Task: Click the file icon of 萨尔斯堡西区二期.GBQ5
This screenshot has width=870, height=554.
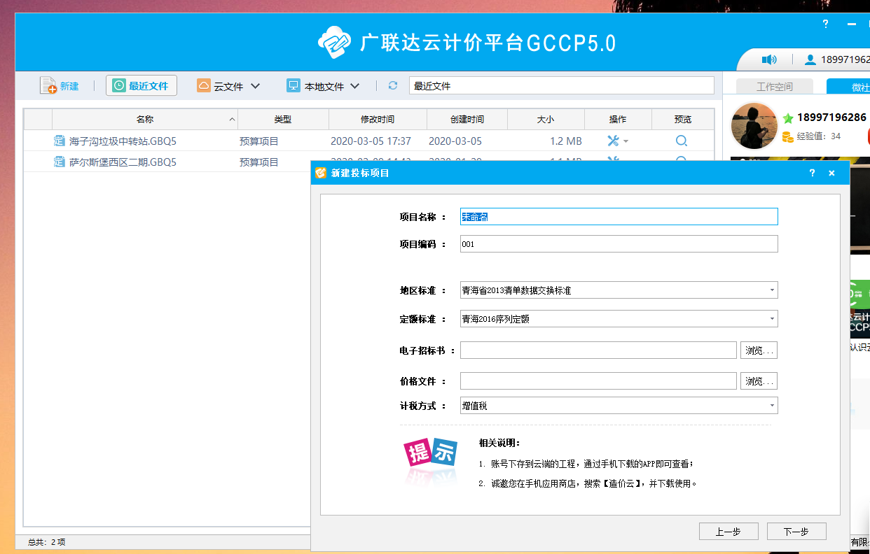Action: [x=60, y=162]
